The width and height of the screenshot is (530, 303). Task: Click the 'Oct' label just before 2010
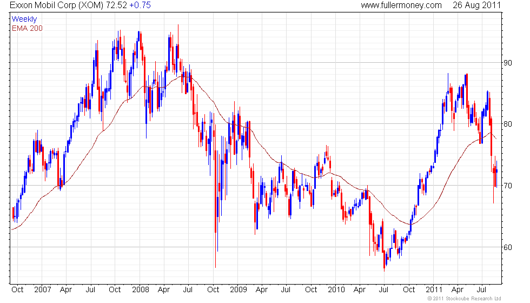pos(311,290)
